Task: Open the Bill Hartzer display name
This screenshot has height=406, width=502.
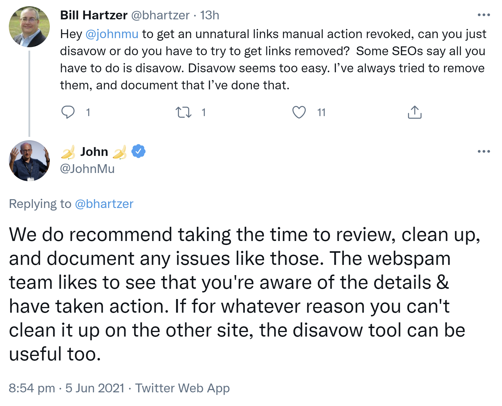Action: coord(94,15)
